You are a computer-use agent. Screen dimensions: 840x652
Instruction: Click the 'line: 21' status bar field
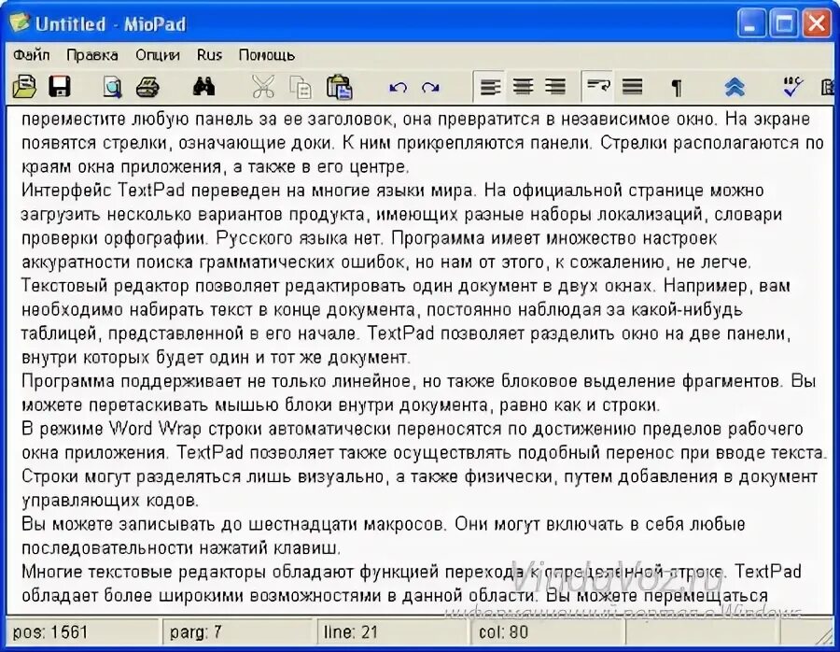(393, 632)
